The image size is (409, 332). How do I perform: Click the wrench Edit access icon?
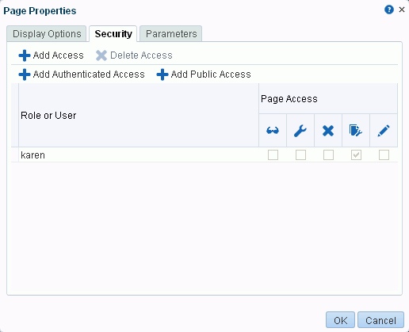(300, 131)
